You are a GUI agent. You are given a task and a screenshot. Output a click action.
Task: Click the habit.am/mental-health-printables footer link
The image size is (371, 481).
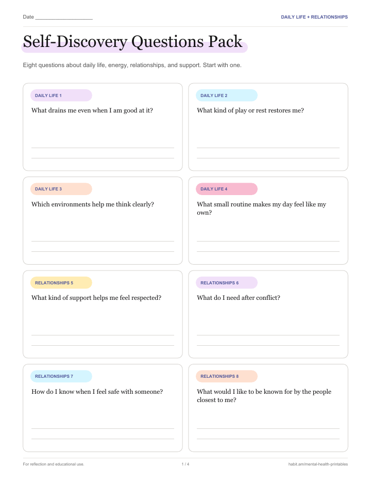click(x=318, y=464)
